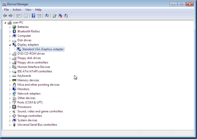Image resolution: width=197 pixels, height=139 pixels.
Task: Expand the Processors node arrow
Action: (10, 107)
